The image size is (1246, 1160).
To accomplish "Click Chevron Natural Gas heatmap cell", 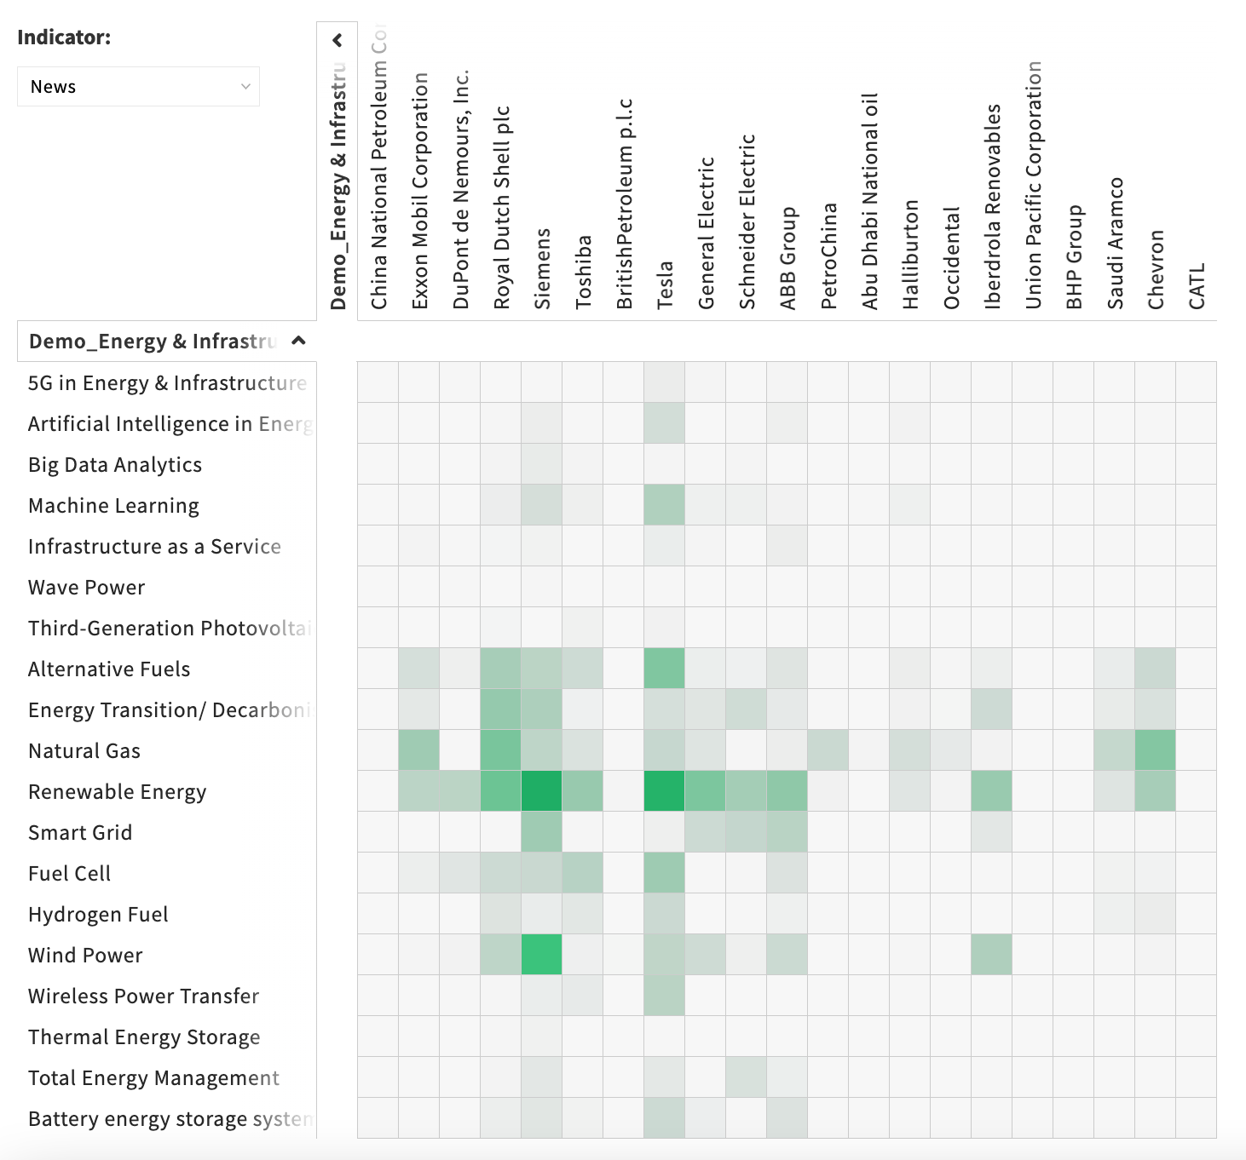I will click(1156, 750).
